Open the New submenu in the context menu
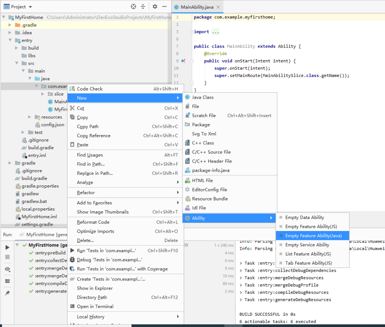This screenshot has height=327, width=385. click(x=82, y=98)
